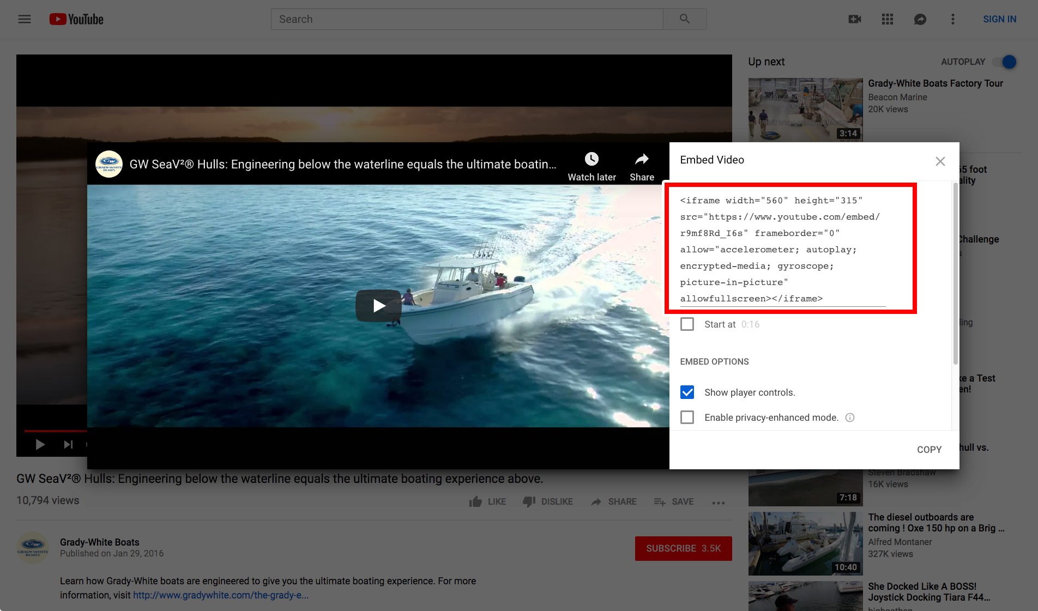This screenshot has width=1038, height=611.
Task: Open the 7:18 video thumbnail
Action: point(805,487)
